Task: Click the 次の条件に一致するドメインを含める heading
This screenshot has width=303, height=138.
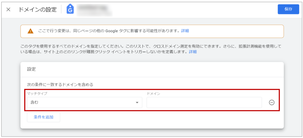Action: pos(60,85)
